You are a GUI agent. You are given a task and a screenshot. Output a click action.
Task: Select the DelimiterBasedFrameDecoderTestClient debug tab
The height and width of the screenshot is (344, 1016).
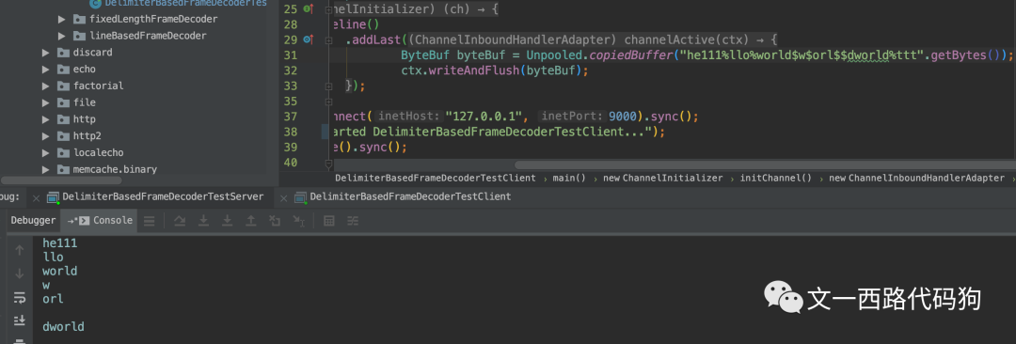coord(403,196)
